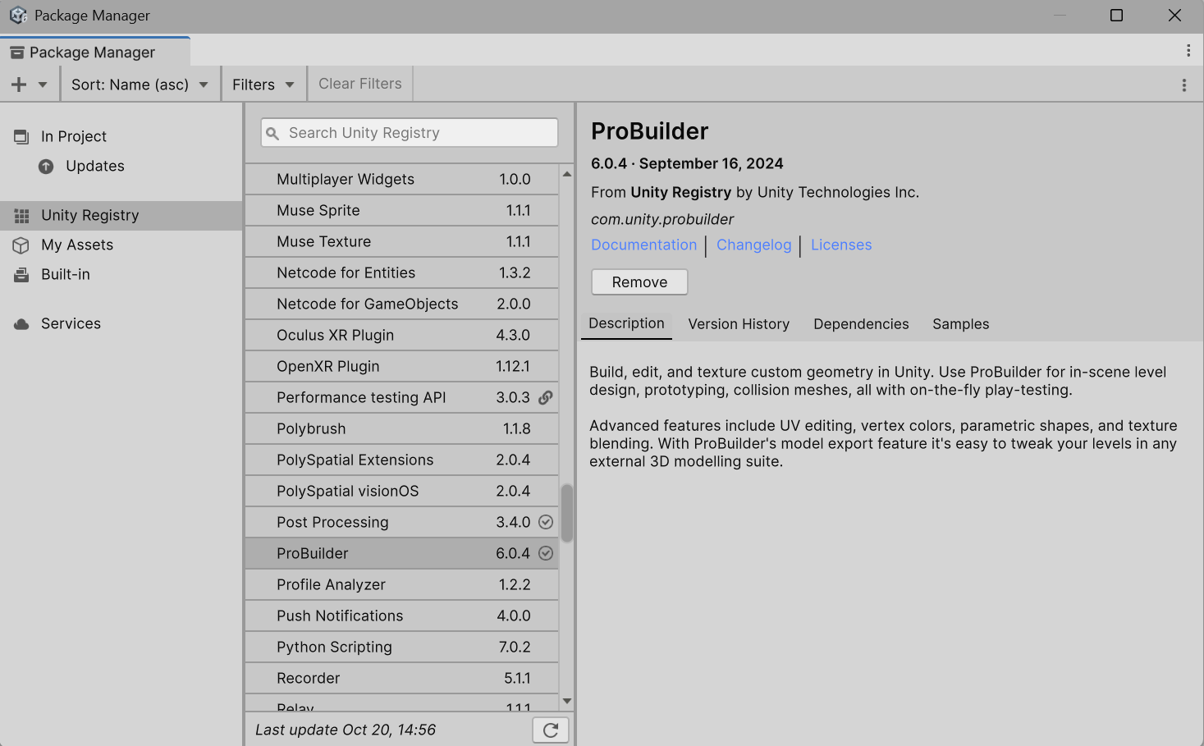
Task: Click the In Project sidebar icon
Action: point(21,137)
